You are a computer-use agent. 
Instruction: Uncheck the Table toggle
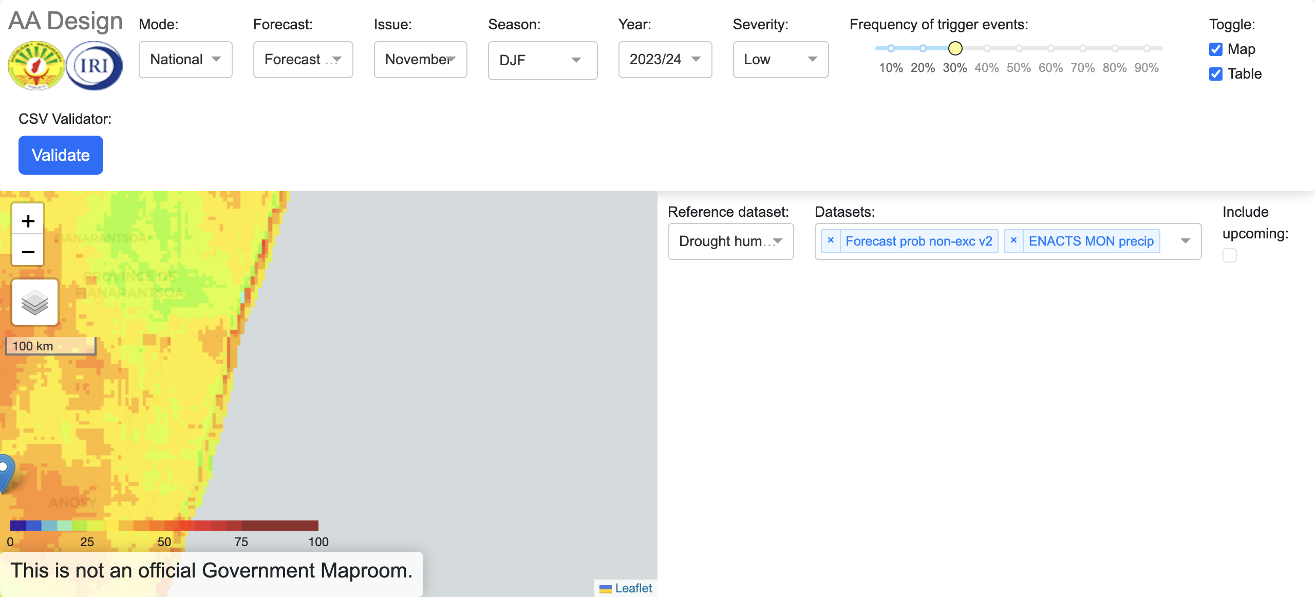[1216, 74]
